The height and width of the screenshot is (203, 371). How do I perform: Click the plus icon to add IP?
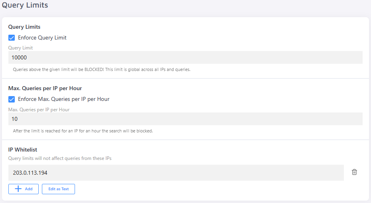point(18,189)
